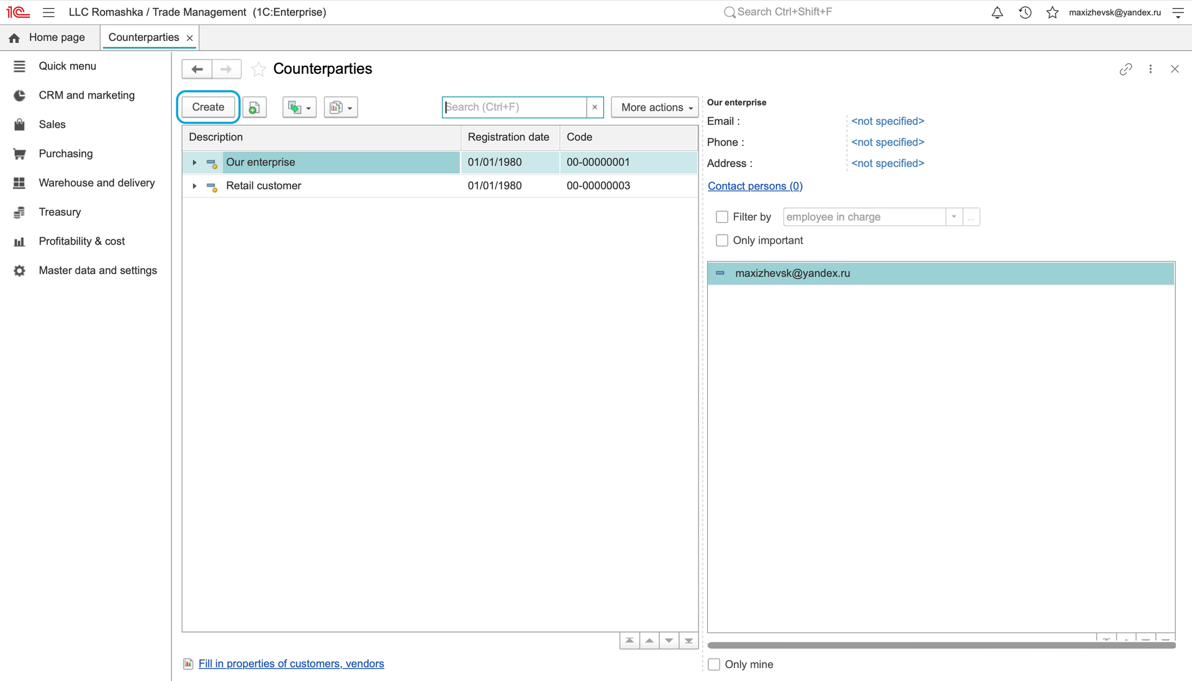This screenshot has height=681, width=1192.
Task: Open Fill in properties of customers, vendors
Action: [x=291, y=664]
